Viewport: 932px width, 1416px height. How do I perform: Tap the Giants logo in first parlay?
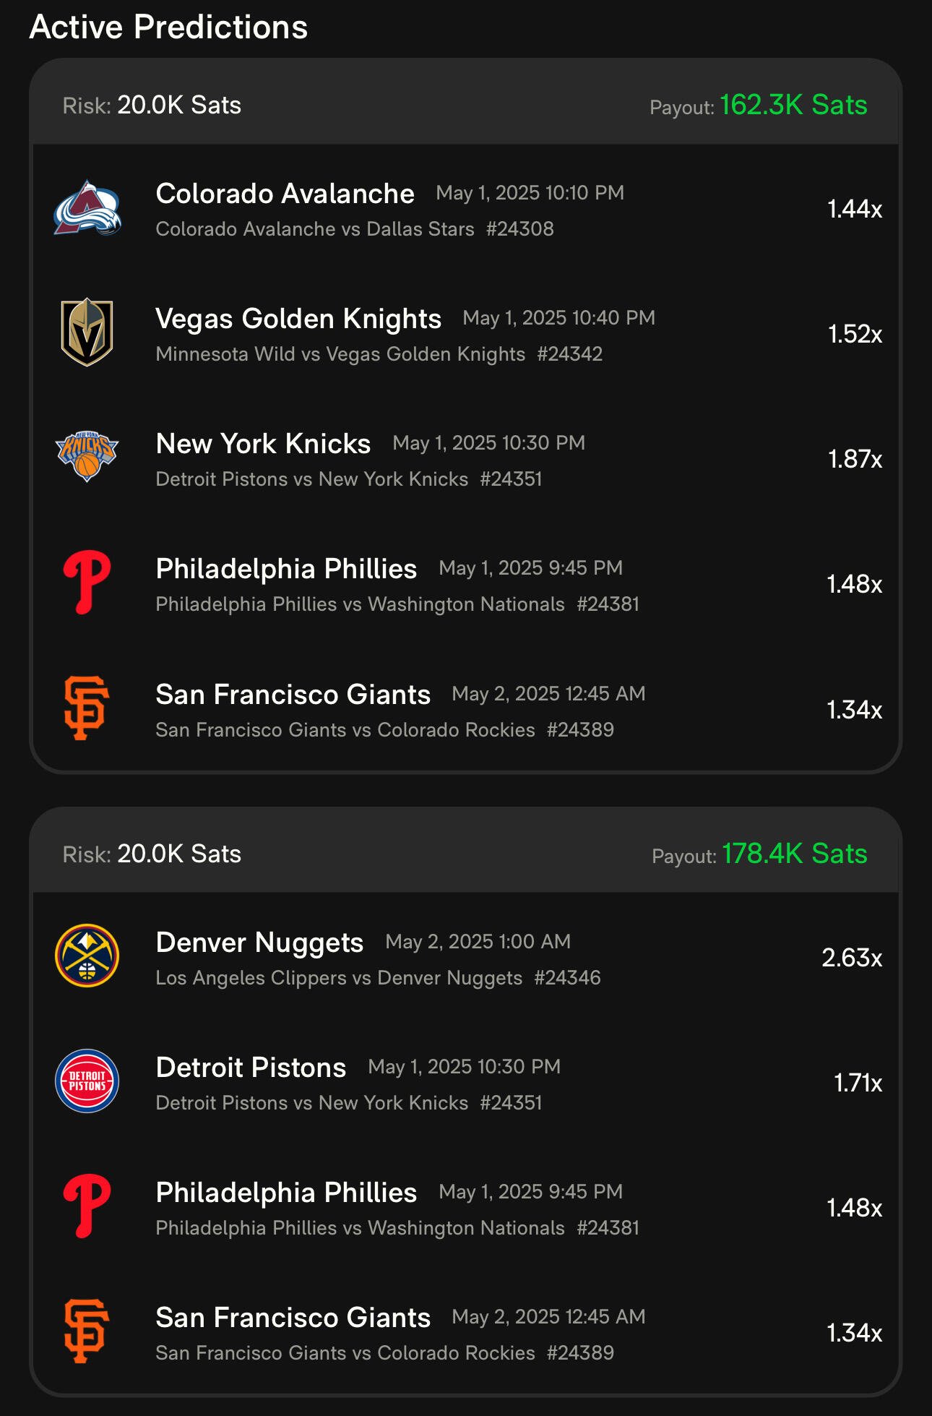[x=87, y=708]
